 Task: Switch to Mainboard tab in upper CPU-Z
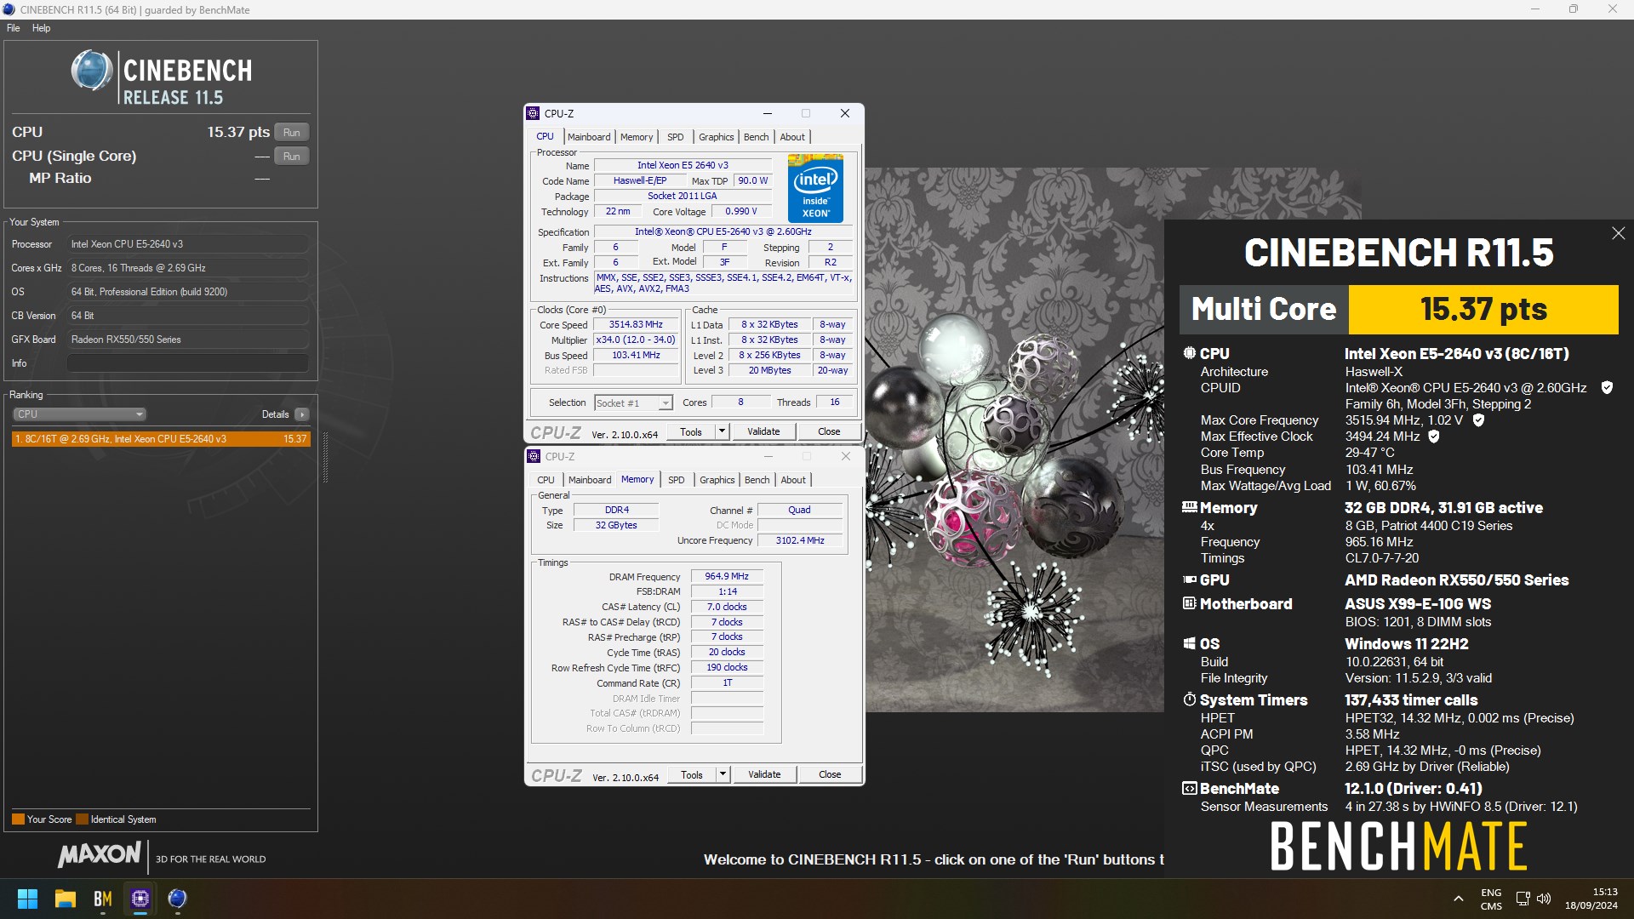point(589,137)
